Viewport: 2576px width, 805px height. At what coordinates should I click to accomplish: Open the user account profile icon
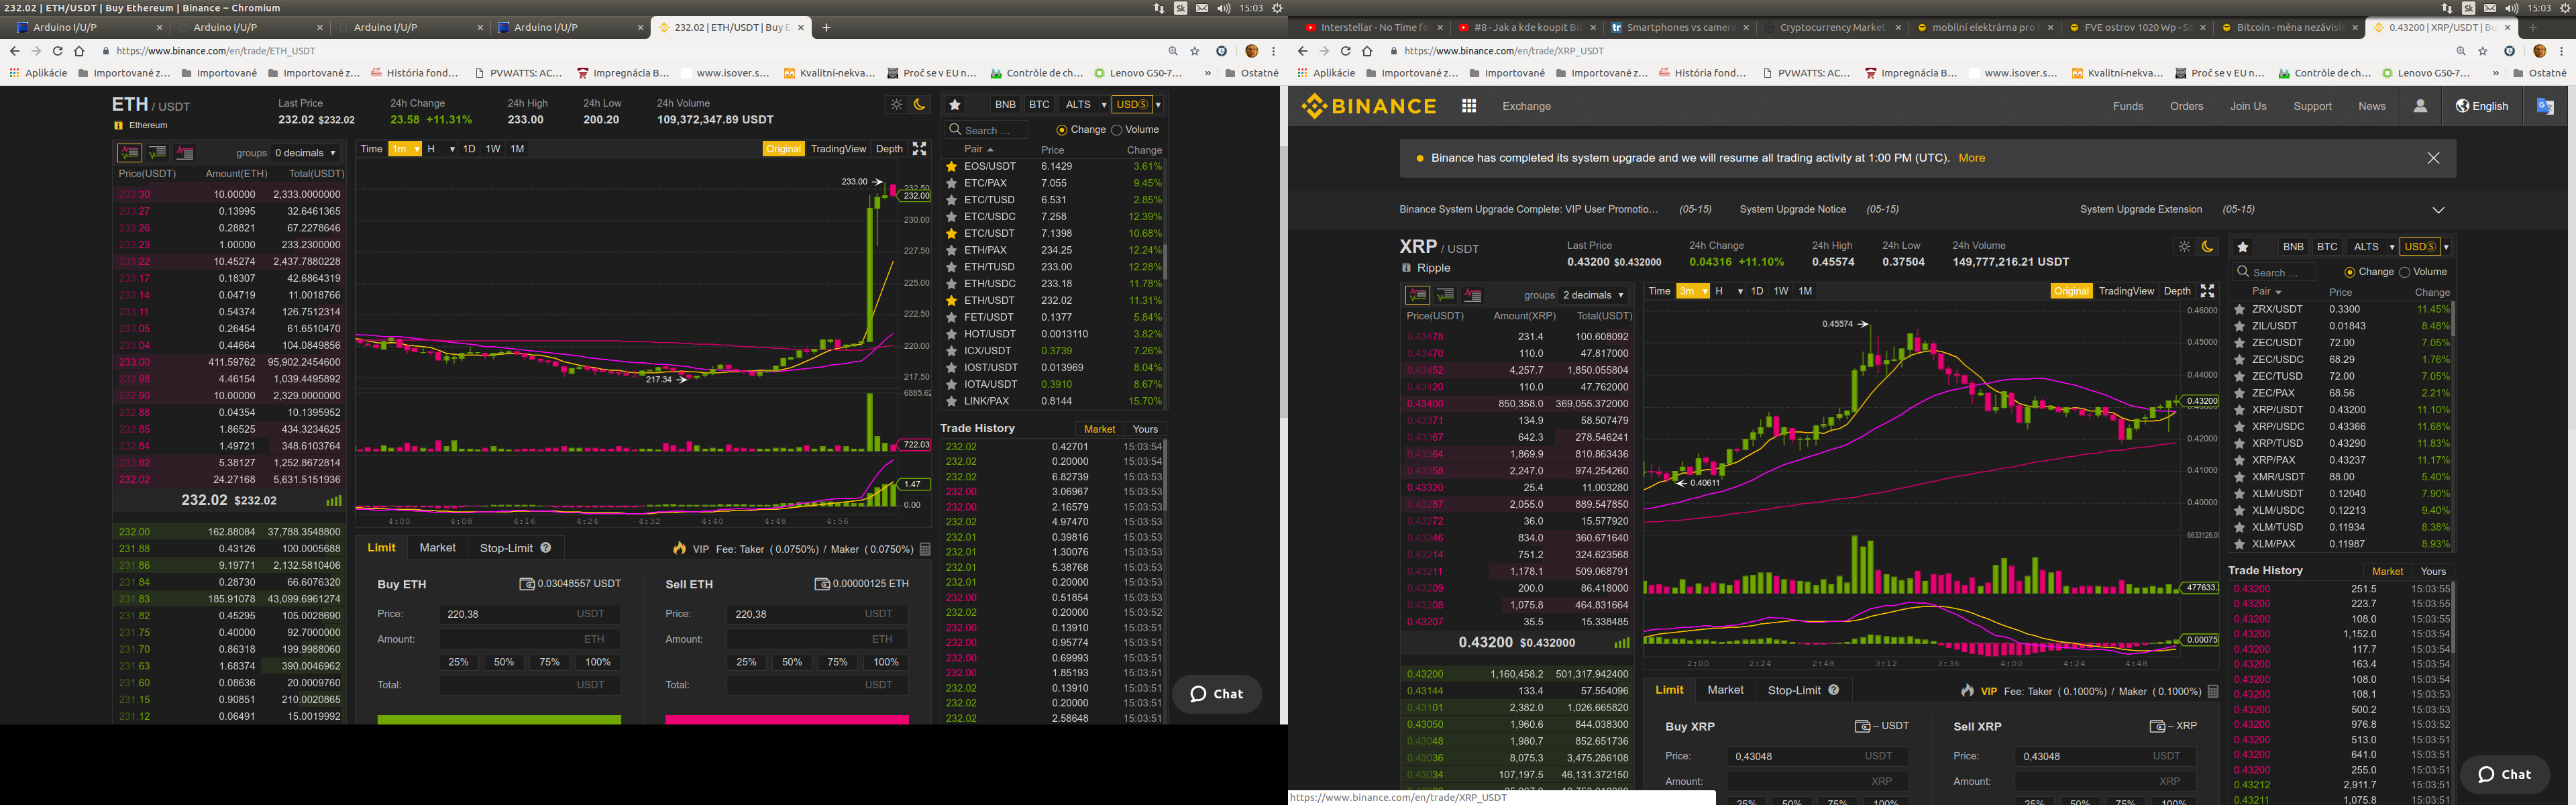(x=2420, y=106)
